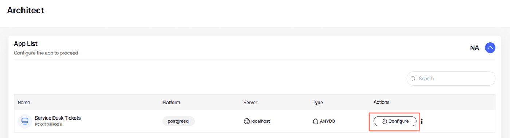
Task: Sort by the Name column header
Action: (x=24, y=103)
